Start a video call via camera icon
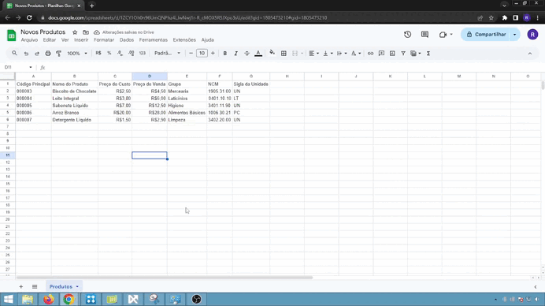The image size is (545, 306). (x=443, y=35)
